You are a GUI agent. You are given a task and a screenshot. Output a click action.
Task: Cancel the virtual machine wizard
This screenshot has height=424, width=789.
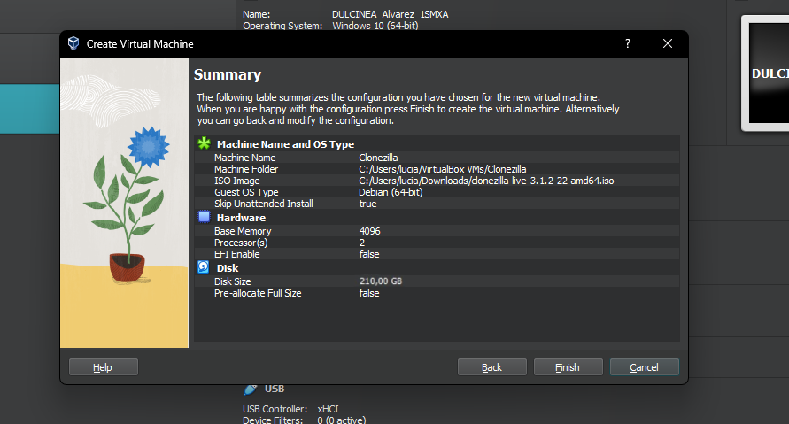tap(644, 367)
